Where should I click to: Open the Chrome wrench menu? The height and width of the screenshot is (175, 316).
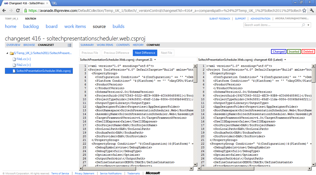312,10
